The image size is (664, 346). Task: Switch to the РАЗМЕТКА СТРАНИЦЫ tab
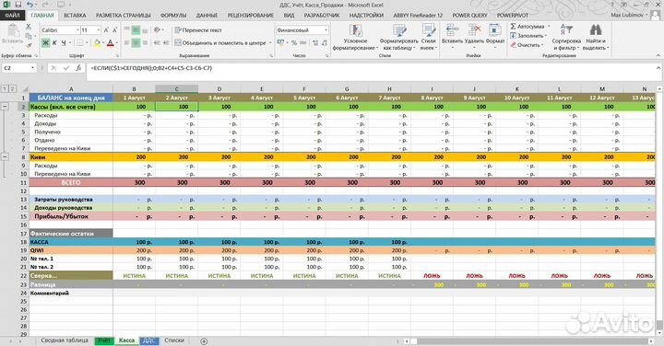pyautogui.click(x=124, y=16)
